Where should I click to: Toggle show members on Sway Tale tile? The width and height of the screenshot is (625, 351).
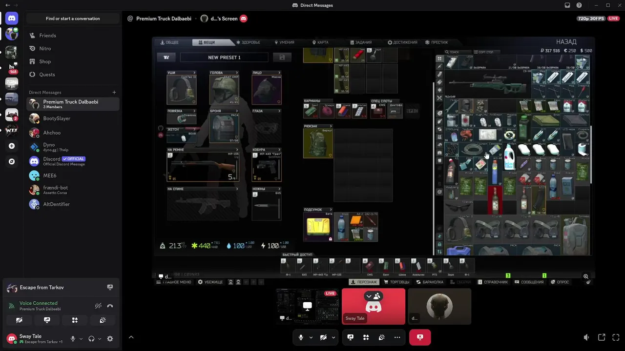pos(373,296)
